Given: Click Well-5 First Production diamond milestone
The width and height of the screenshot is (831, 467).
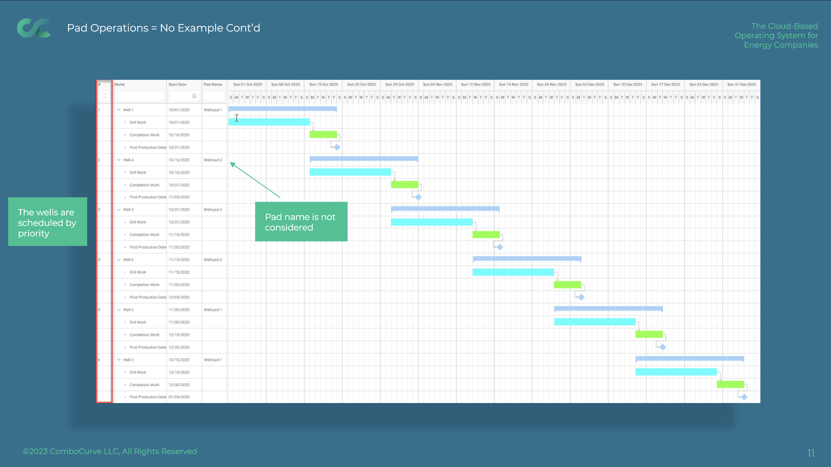Looking at the screenshot, I should [x=500, y=247].
